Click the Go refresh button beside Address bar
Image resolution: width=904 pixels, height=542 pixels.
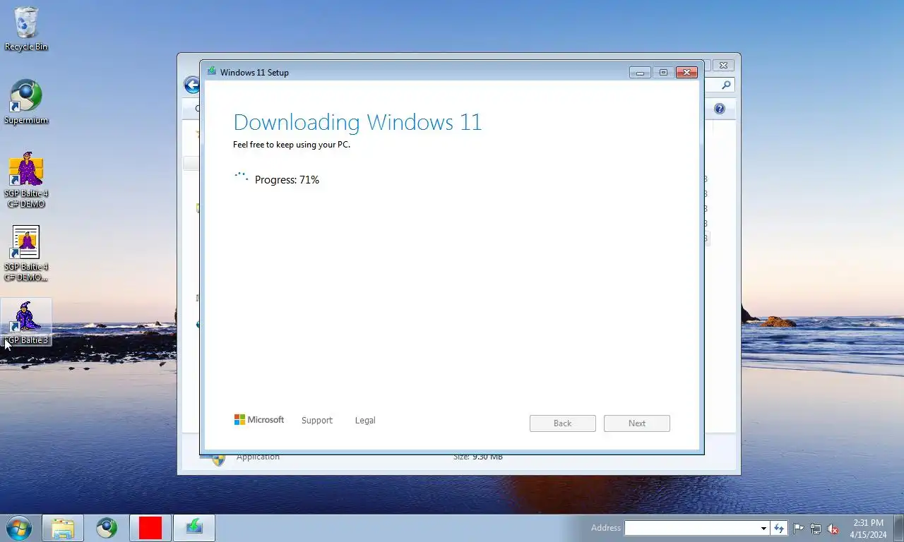[779, 528]
